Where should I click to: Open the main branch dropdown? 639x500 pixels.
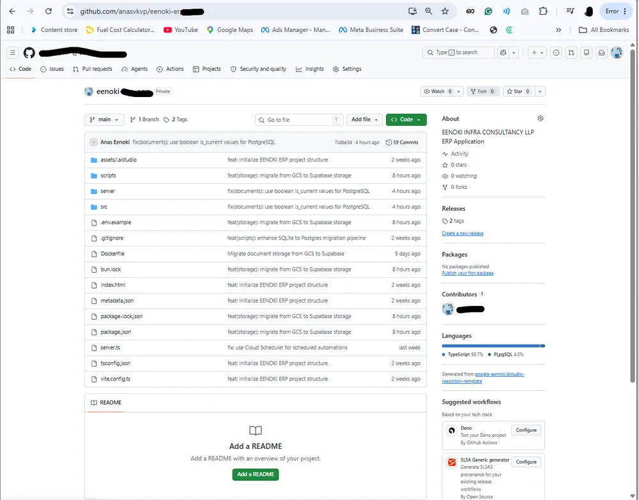tap(104, 119)
